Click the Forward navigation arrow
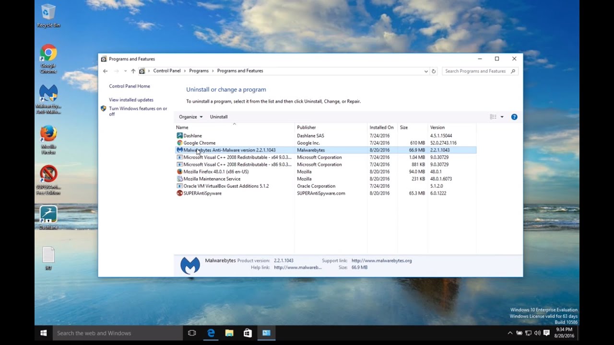The height and width of the screenshot is (345, 614). [117, 71]
